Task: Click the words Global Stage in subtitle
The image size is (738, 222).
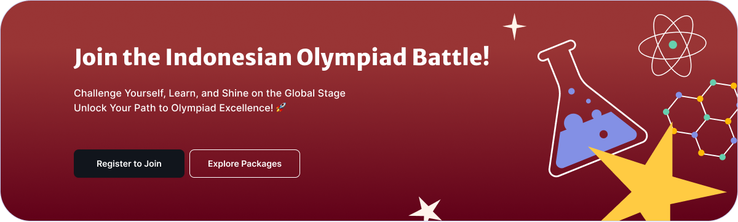Action: click(x=315, y=93)
